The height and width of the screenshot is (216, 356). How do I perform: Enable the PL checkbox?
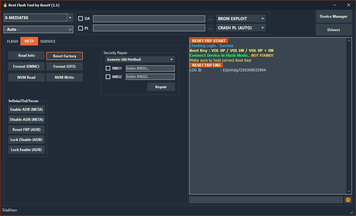[x=81, y=28]
